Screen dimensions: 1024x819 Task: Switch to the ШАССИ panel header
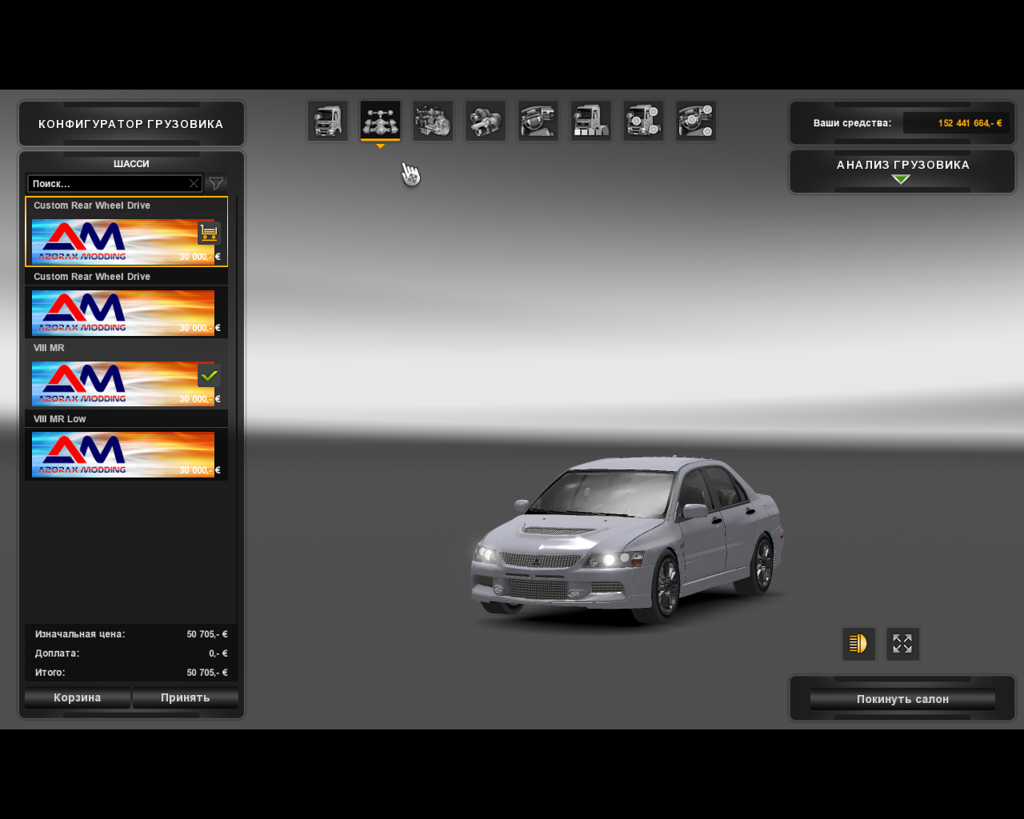[130, 163]
